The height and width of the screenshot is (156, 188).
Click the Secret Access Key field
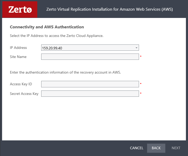(x=90, y=94)
